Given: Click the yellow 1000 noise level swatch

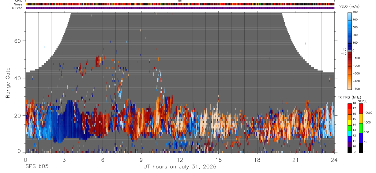Looking at the screenshot, I should 361,118.
